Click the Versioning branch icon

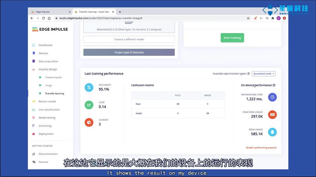[34, 126]
